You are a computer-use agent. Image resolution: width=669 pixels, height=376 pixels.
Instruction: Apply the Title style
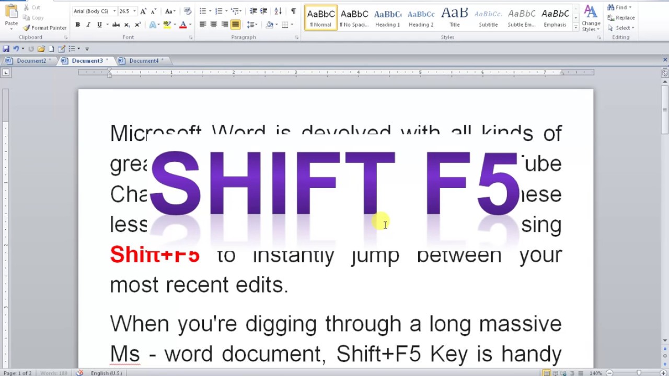click(x=454, y=17)
